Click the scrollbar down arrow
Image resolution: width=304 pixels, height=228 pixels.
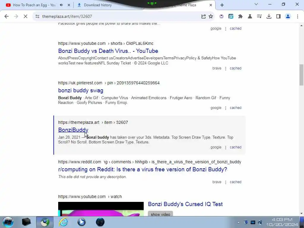coord(301,214)
